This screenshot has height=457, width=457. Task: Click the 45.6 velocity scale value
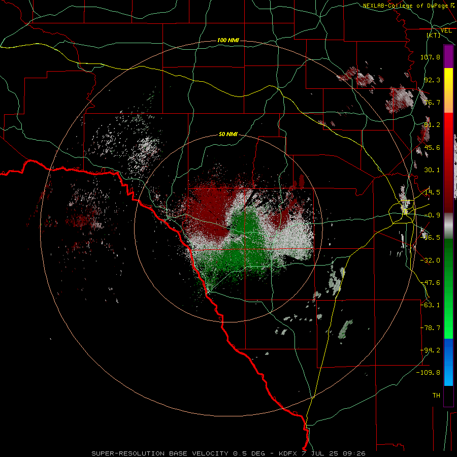click(432, 147)
